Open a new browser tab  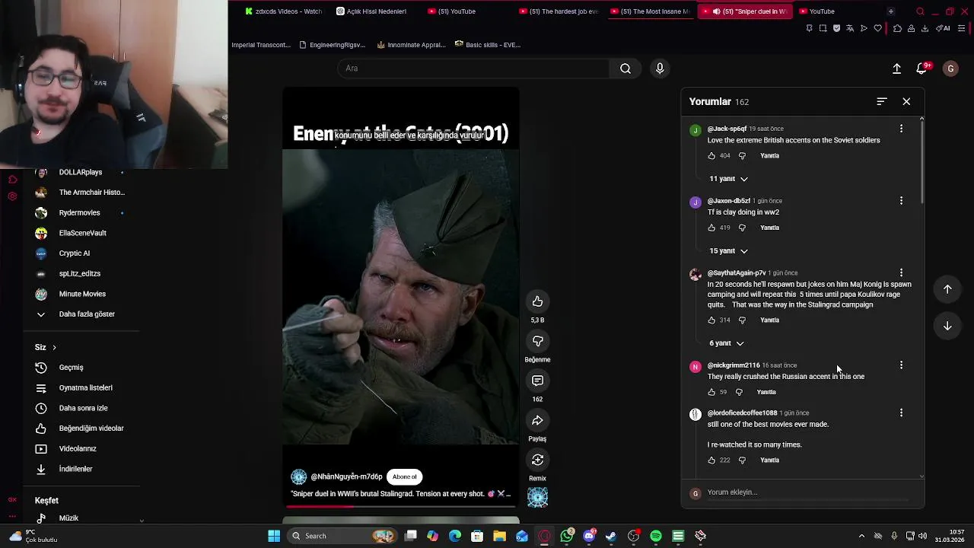tap(890, 11)
